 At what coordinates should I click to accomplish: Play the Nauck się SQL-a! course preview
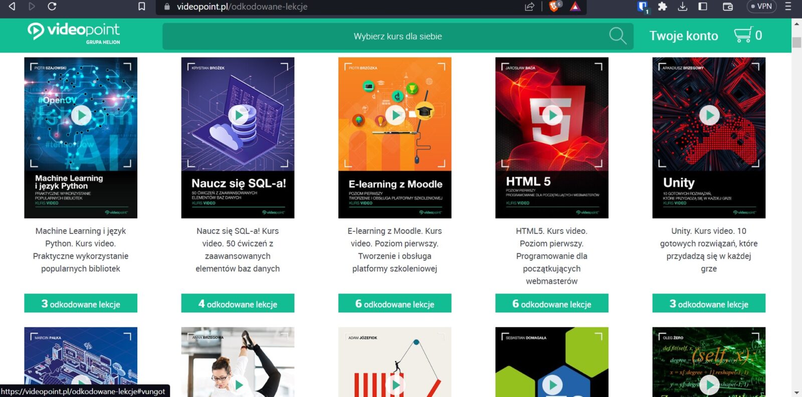238,115
